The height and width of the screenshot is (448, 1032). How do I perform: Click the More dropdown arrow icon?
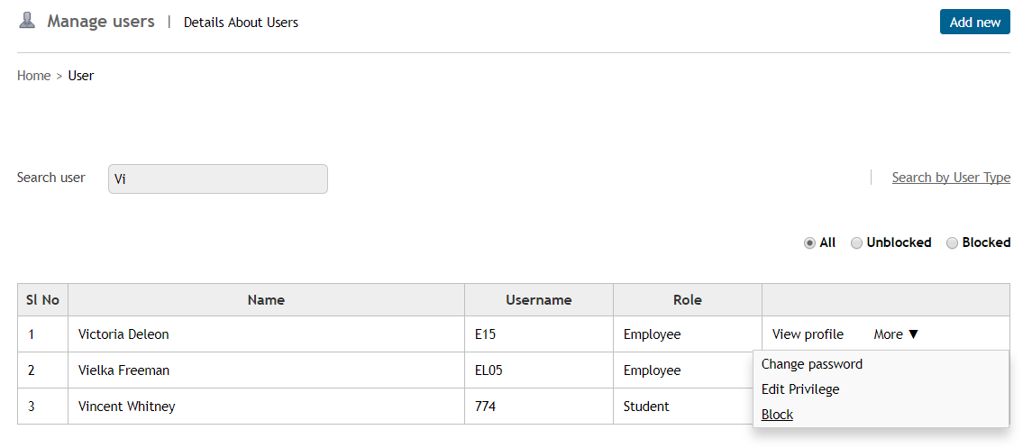913,334
